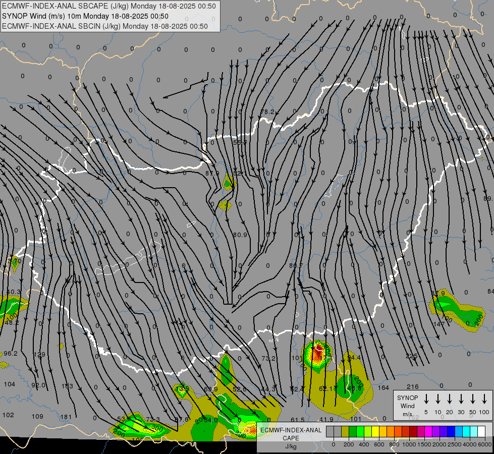Image resolution: width=494 pixels, height=454 pixels.
Task: Select the SBCAPE title line in header box
Action: pos(109,6)
